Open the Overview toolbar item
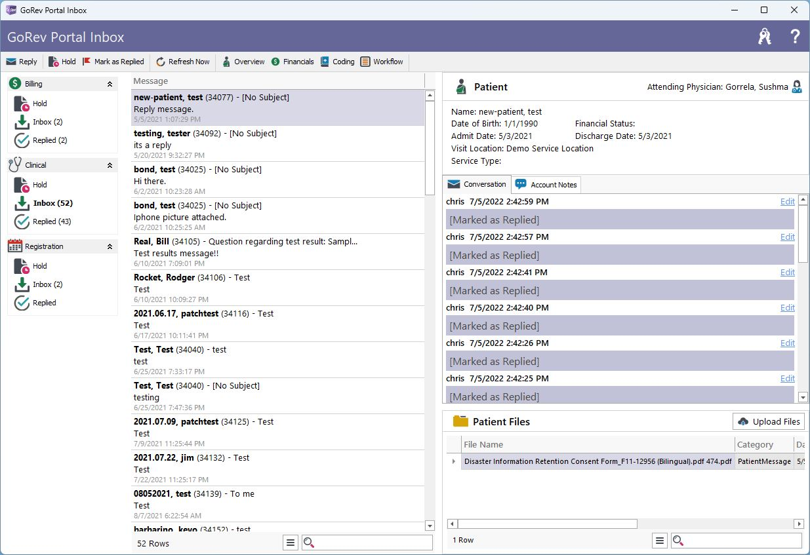This screenshot has width=810, height=555. pyautogui.click(x=243, y=62)
